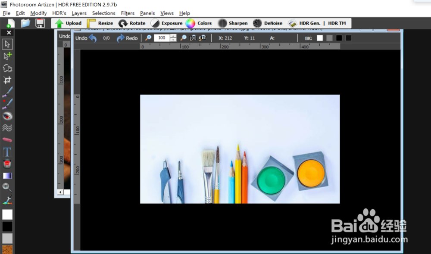Screen dimensions: 431x254
Task: Click Undo in the image window
Action: [x=86, y=38]
